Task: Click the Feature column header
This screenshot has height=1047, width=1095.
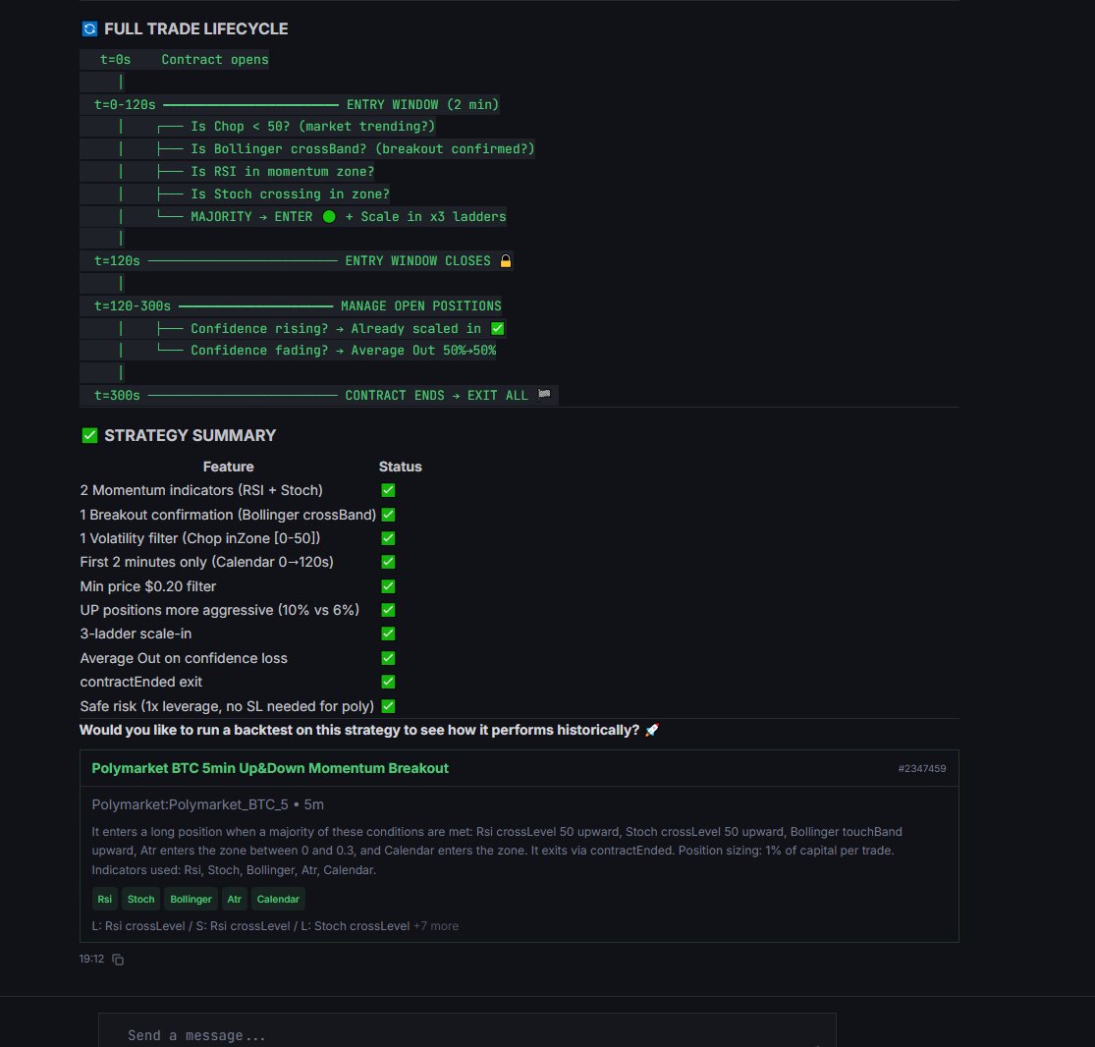Action: [229, 467]
